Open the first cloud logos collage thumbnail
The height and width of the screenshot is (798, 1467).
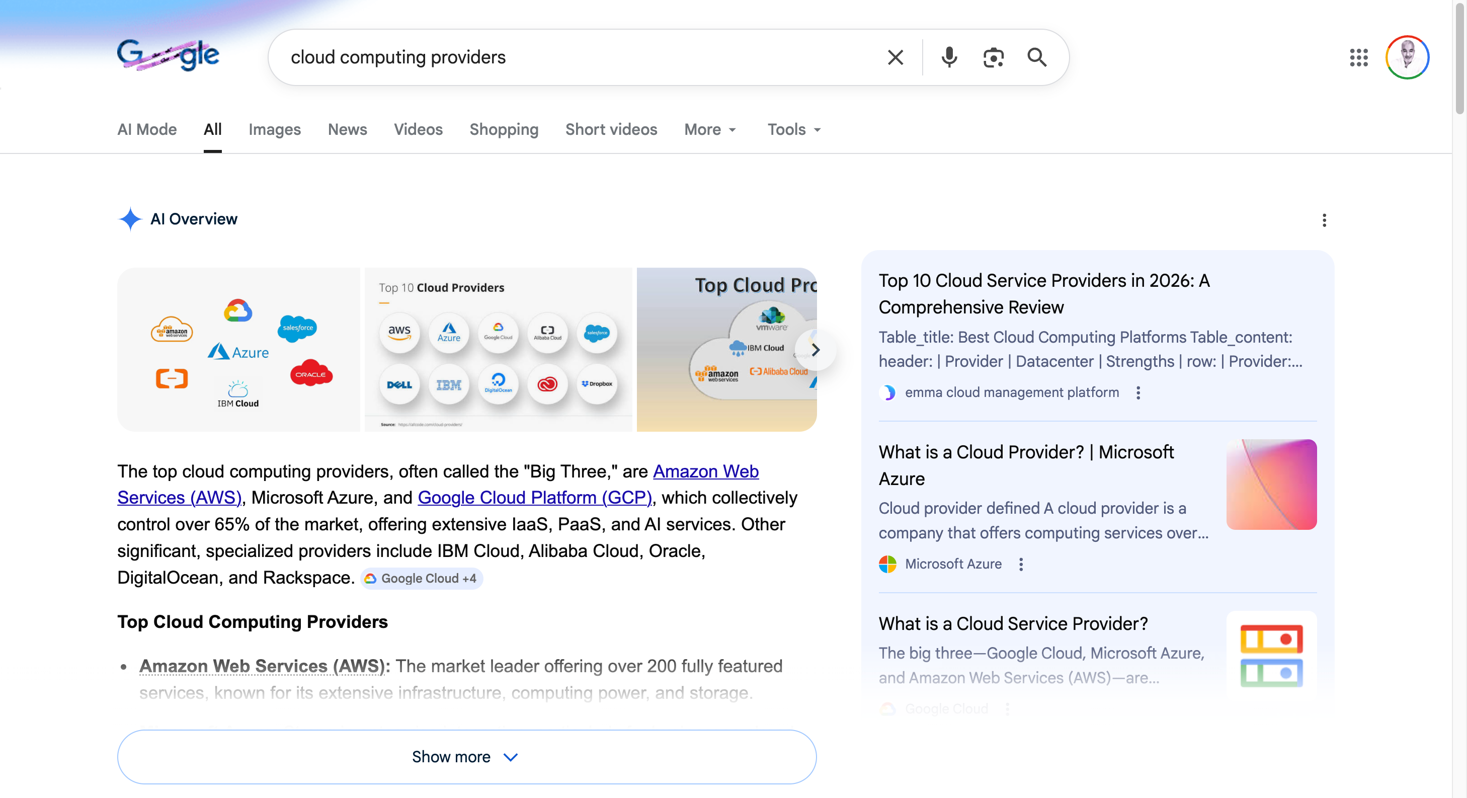(x=238, y=350)
